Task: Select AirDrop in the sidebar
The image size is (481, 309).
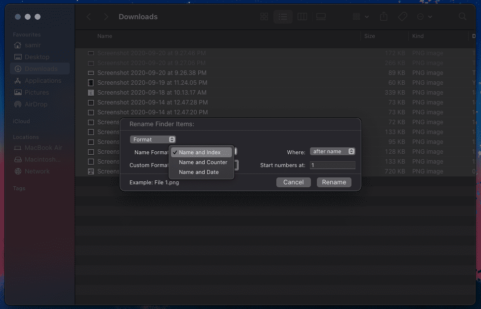Action: tap(37, 104)
